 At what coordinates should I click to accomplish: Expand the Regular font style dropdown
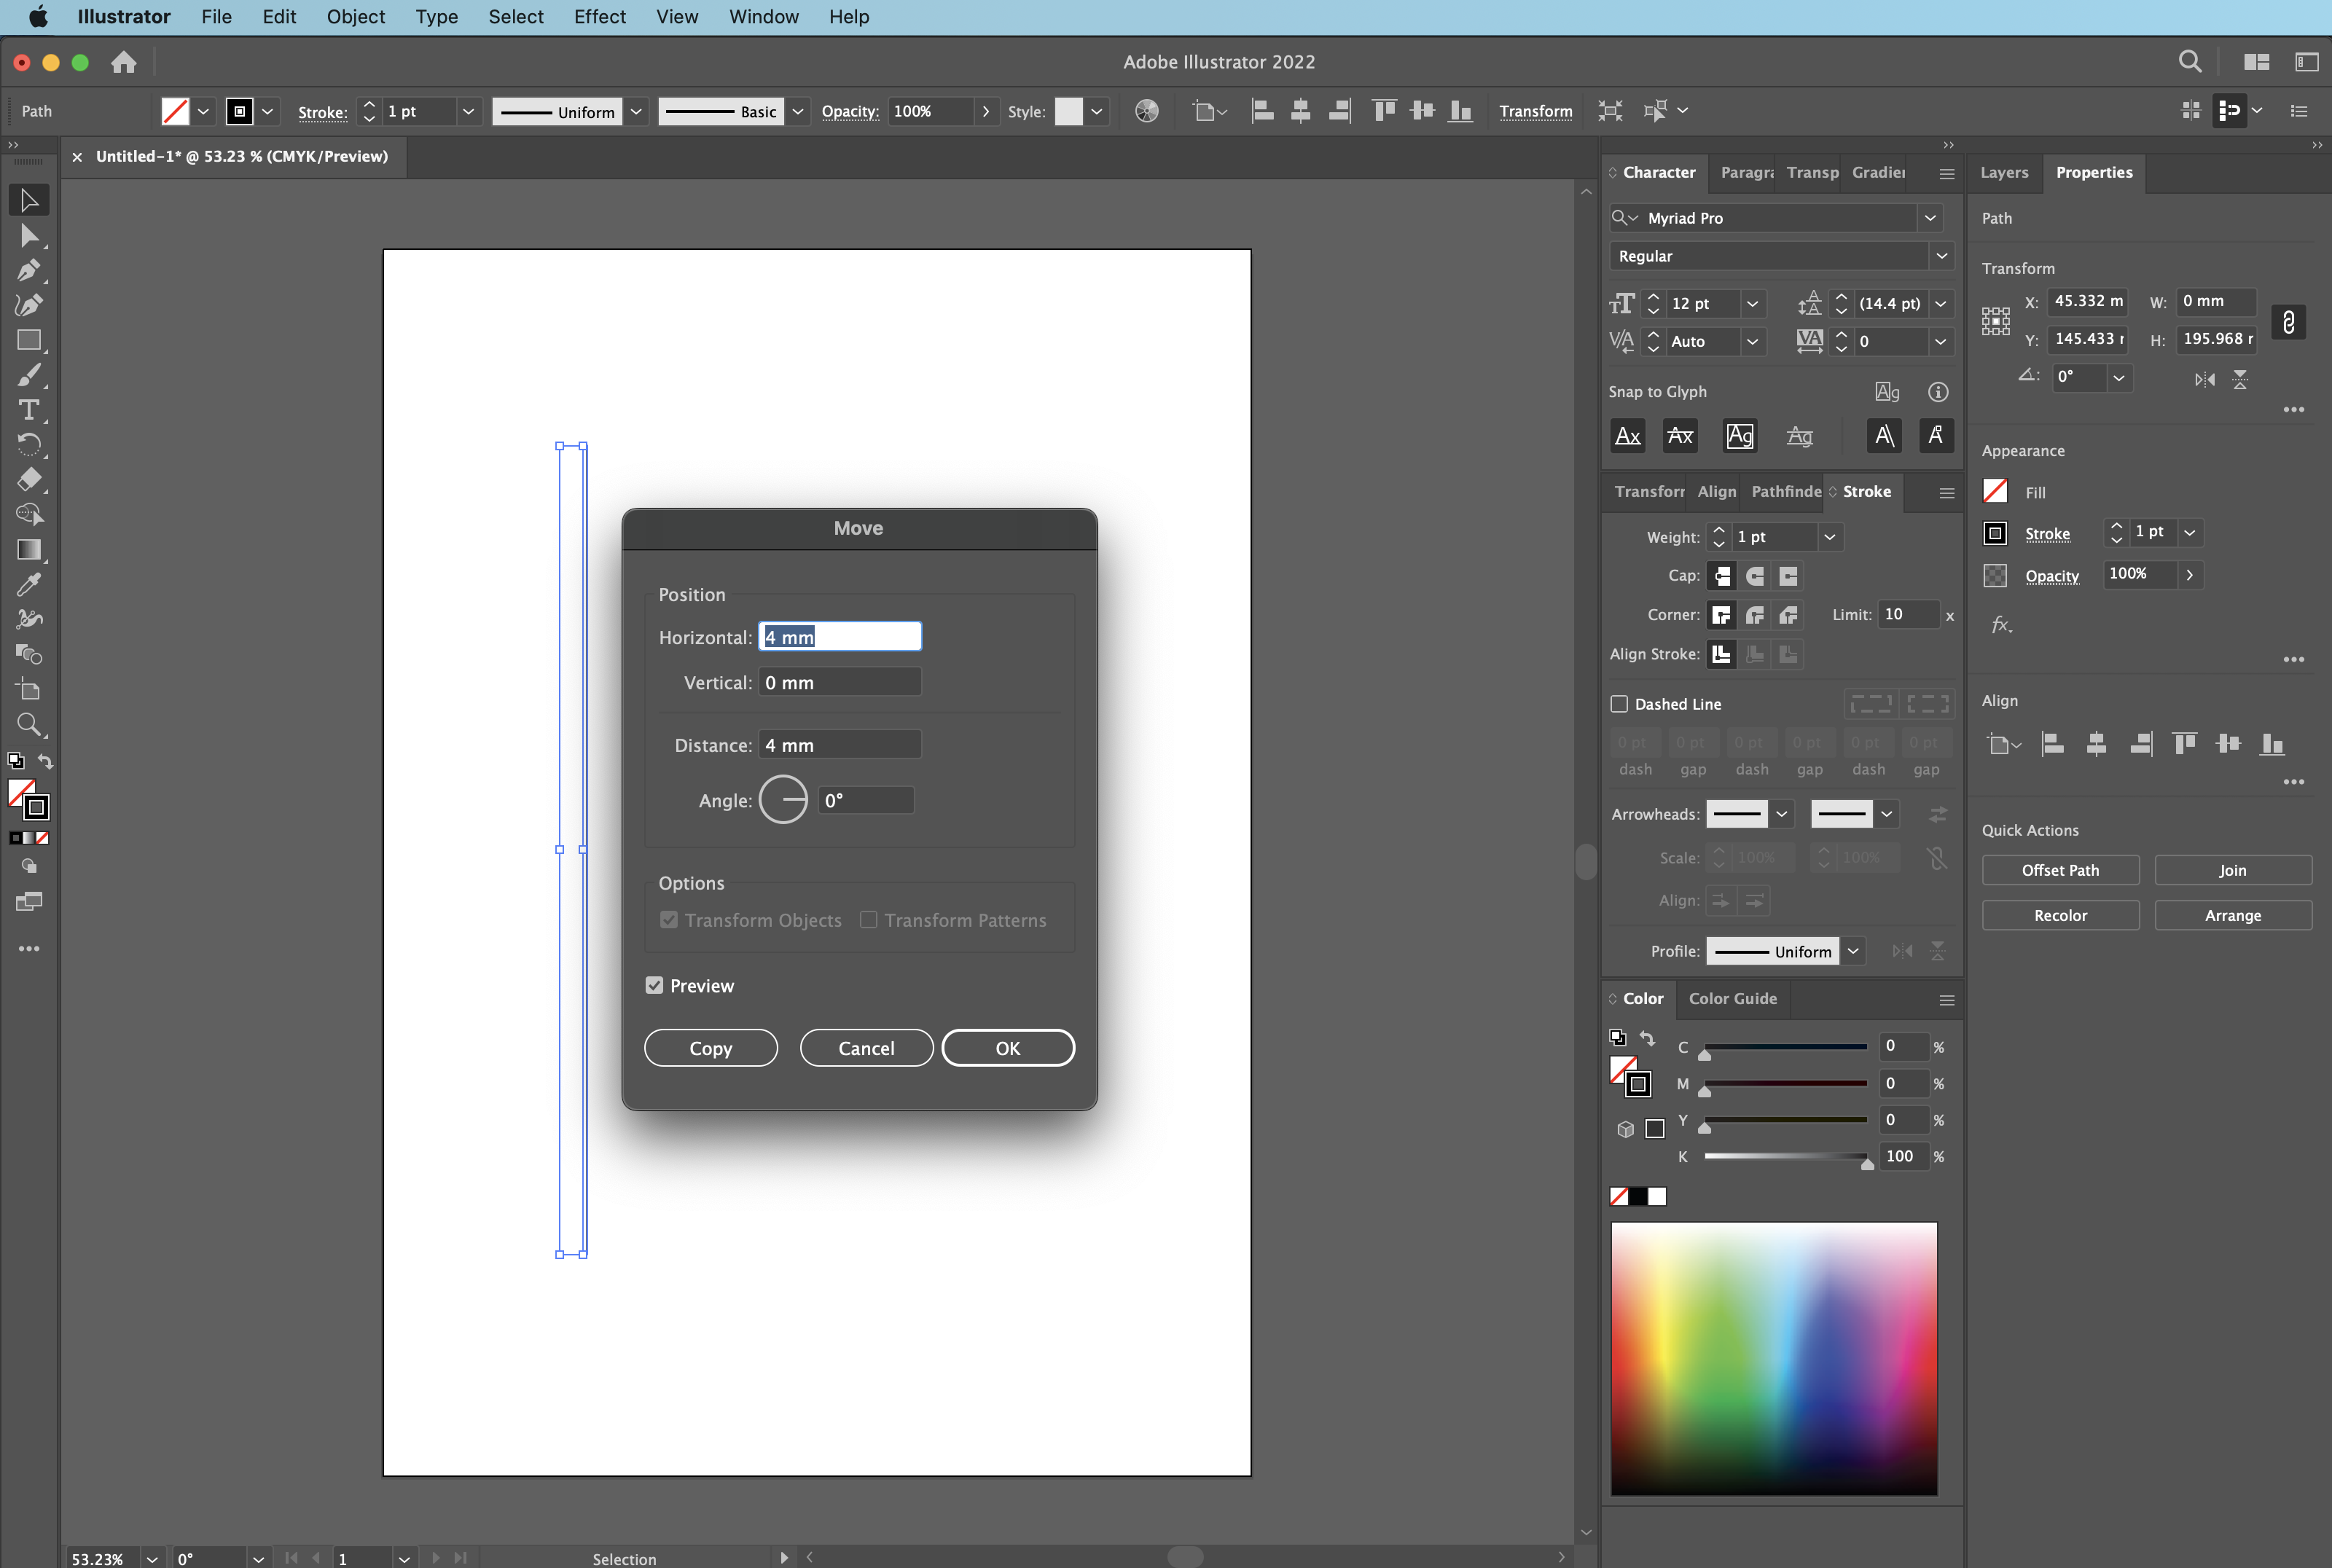pos(1941,256)
